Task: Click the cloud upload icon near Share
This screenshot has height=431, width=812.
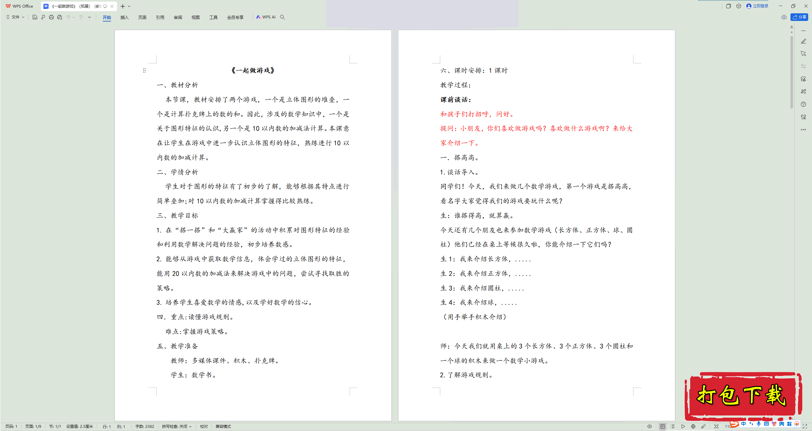Action: (x=784, y=17)
